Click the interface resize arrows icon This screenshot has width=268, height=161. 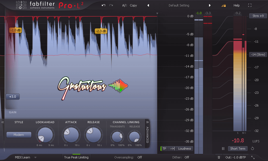click(253, 157)
